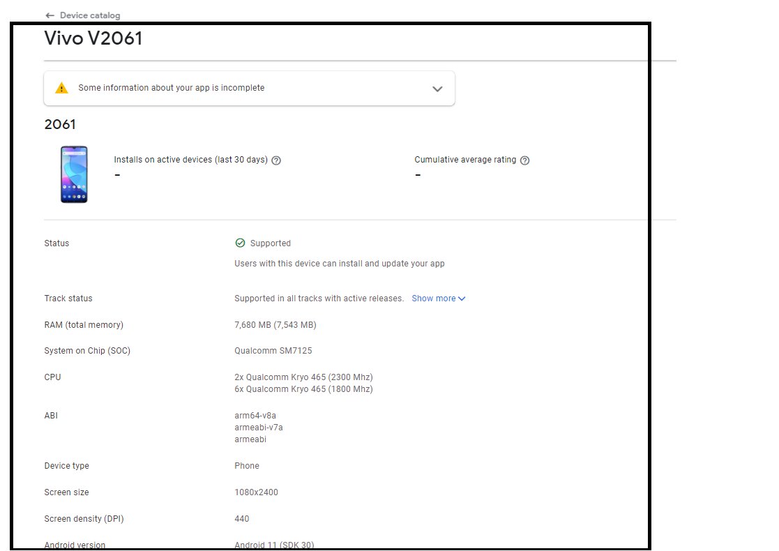Click the Screen size label
Screen dimensions: 779x551
tap(66, 492)
